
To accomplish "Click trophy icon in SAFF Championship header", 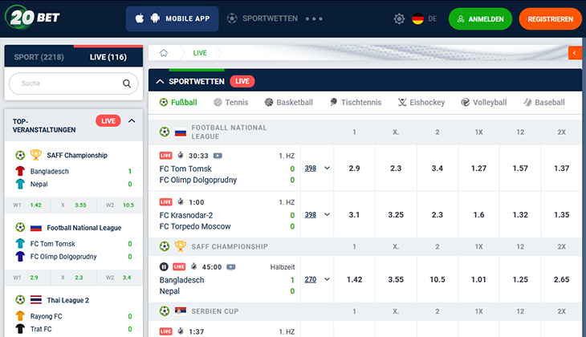I will click(181, 246).
